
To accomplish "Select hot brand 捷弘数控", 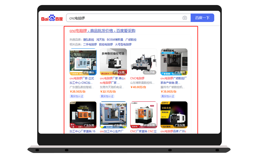I will click(89, 40).
